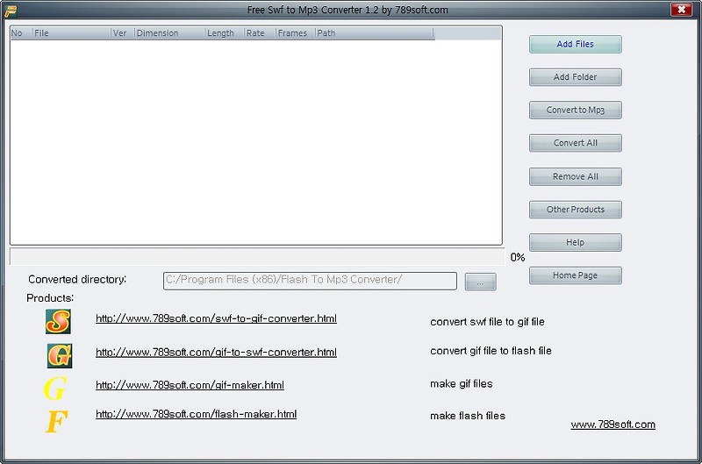Visit the Home Page button
This screenshot has width=702, height=464.
[x=576, y=275]
